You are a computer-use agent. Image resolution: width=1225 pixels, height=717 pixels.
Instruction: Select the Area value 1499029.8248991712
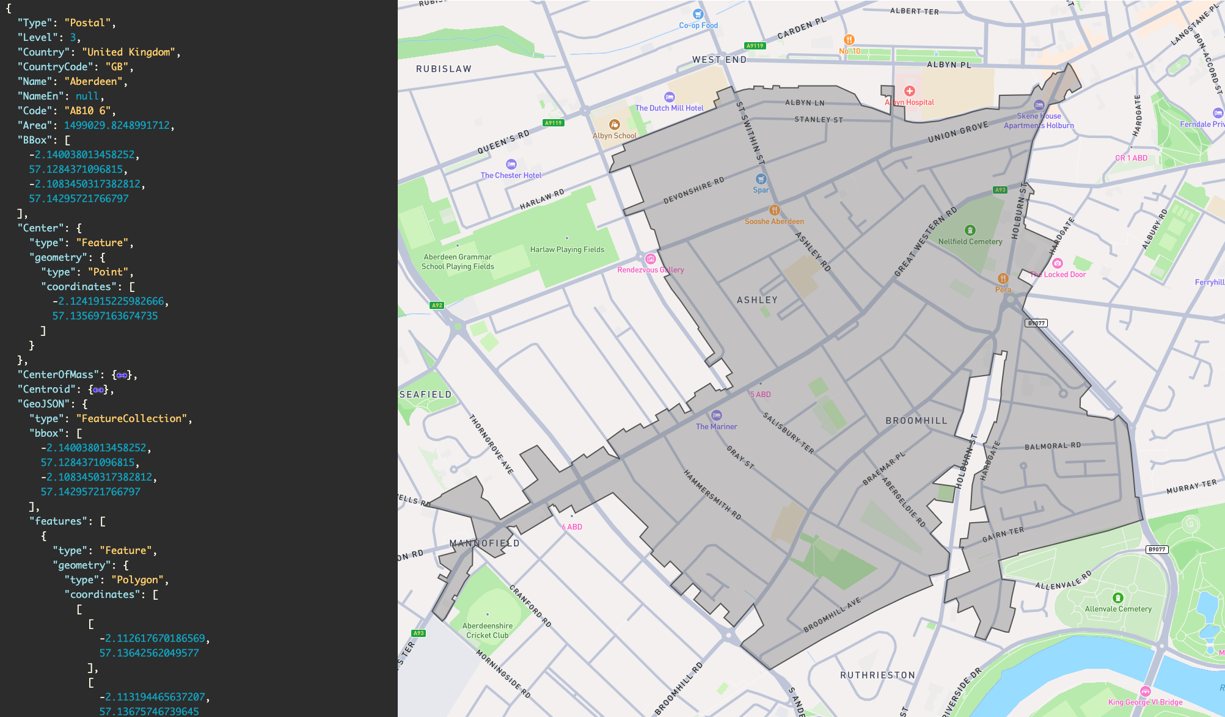tap(117, 126)
